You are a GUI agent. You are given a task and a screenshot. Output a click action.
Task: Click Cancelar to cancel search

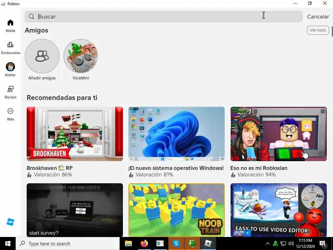318,17
